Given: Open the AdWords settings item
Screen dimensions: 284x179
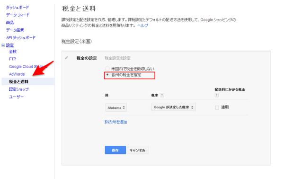Looking at the screenshot, I should 17,74.
